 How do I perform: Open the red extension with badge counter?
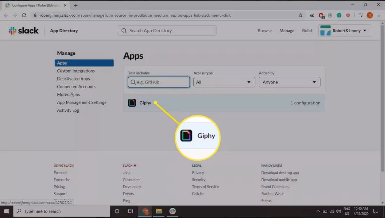321,15
